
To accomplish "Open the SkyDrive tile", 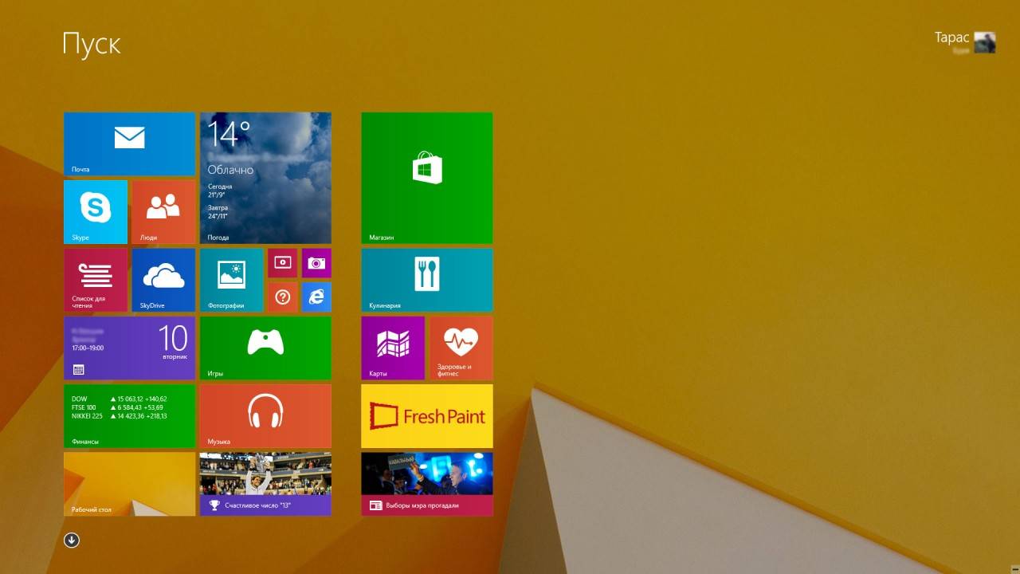I will [163, 279].
